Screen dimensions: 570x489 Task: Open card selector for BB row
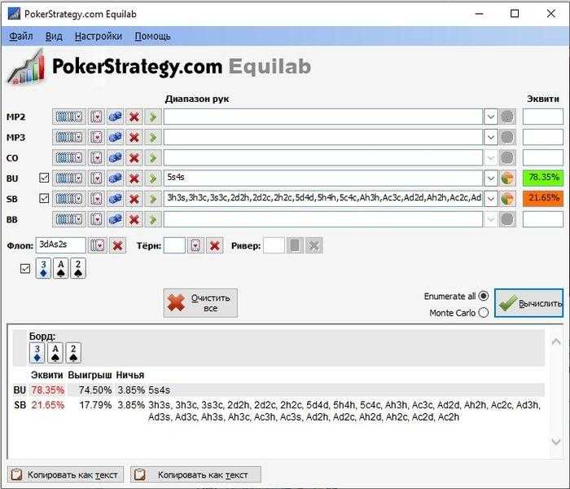[x=97, y=219]
